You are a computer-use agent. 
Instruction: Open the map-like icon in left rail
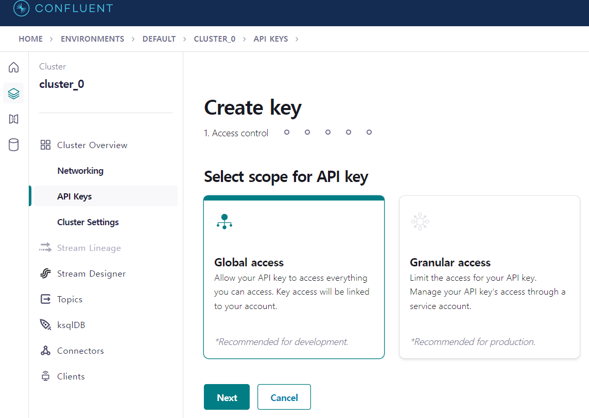click(x=13, y=119)
